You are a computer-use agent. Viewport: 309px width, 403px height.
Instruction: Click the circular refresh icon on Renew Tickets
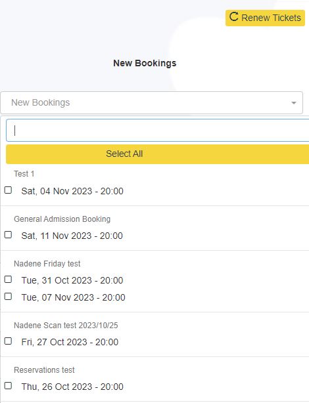233,17
